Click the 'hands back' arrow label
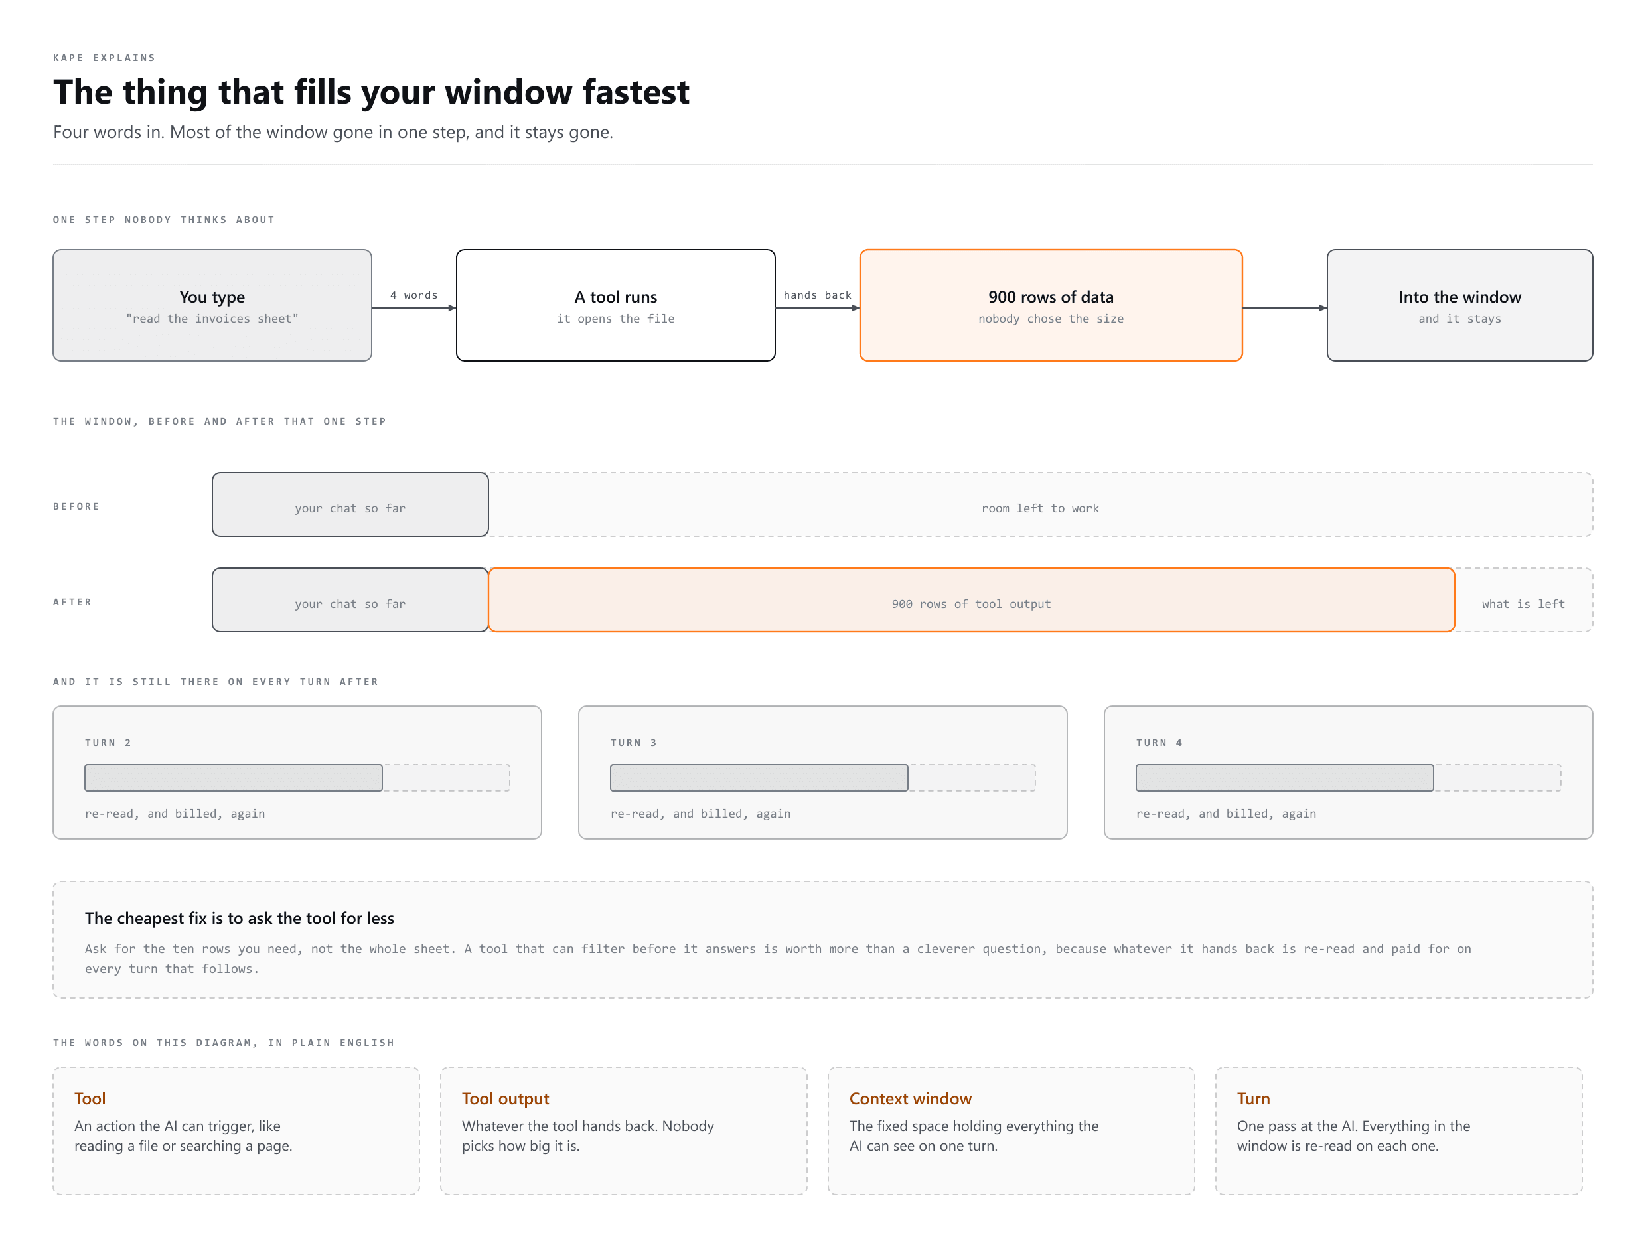The width and height of the screenshot is (1646, 1253). pos(816,295)
